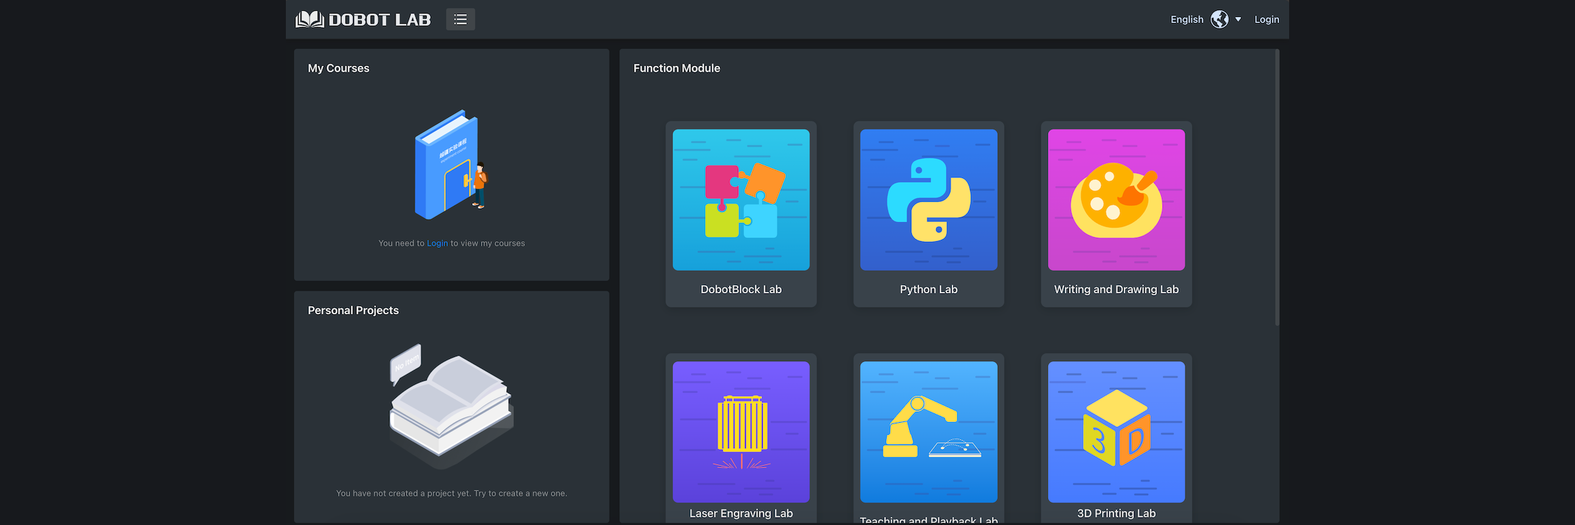Select the English language label
The width and height of the screenshot is (1575, 525).
tap(1187, 20)
